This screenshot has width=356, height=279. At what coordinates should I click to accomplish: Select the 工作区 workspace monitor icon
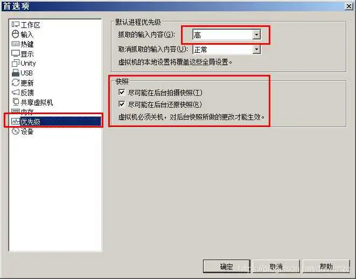[x=15, y=25]
